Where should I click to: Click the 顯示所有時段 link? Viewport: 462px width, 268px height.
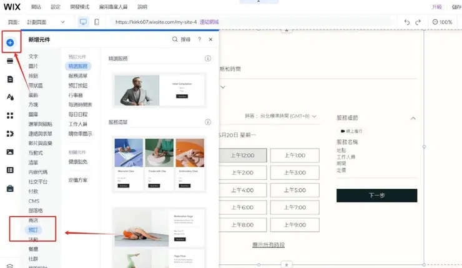tap(268, 245)
